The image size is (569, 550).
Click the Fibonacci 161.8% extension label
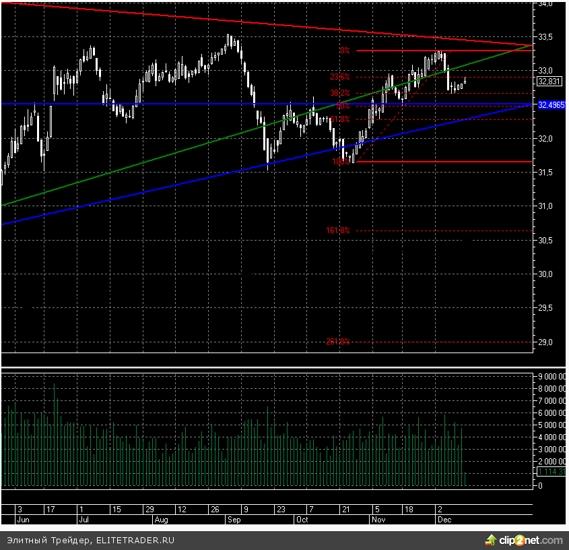pos(338,231)
